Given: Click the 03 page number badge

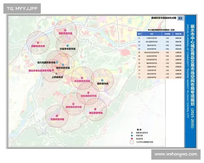Looking at the screenshot, I should [x=180, y=18].
